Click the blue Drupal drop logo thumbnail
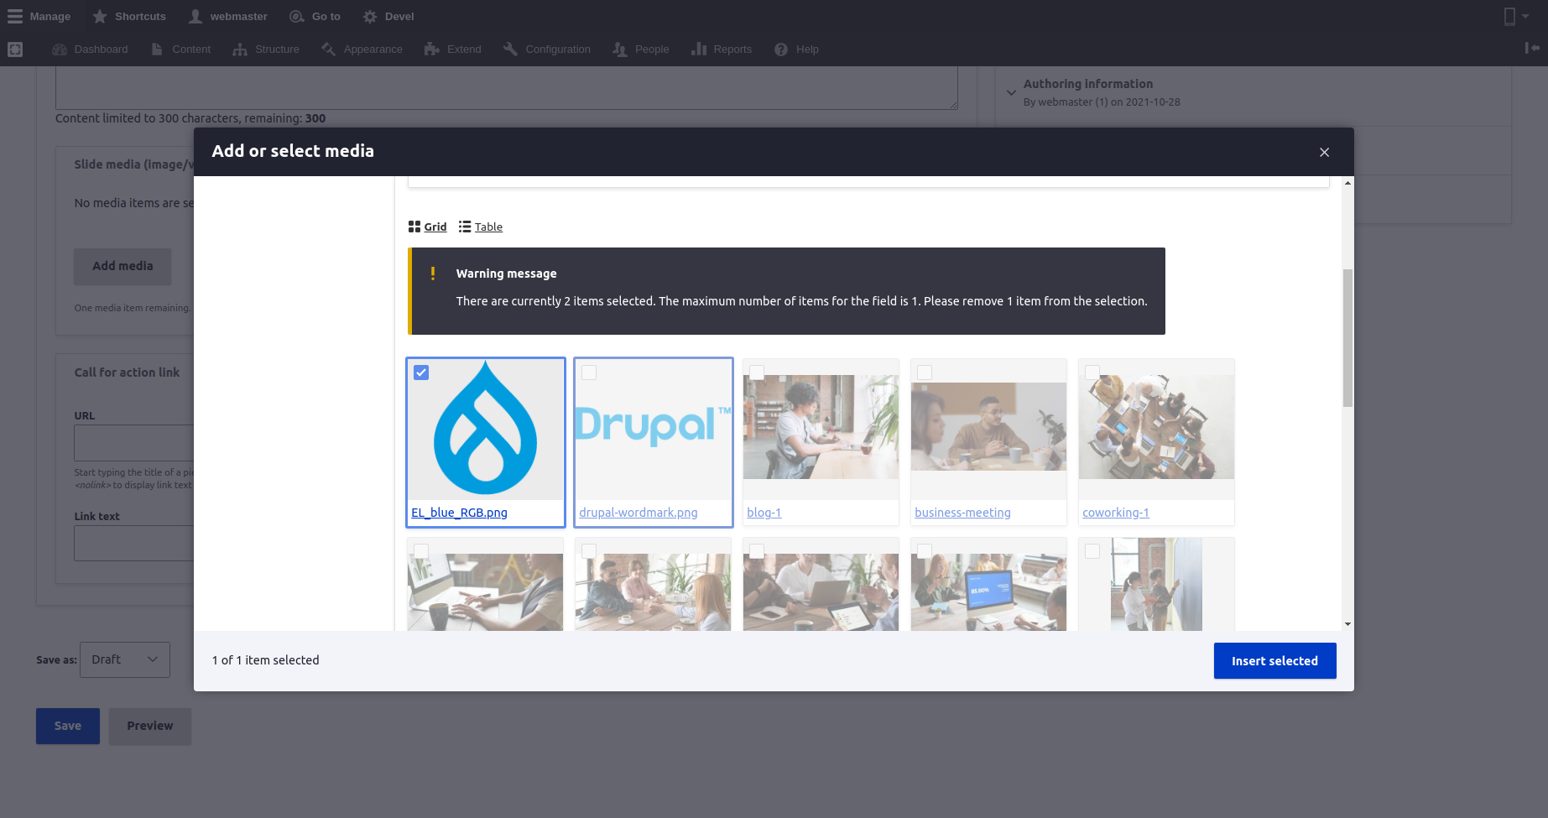 pos(485,430)
